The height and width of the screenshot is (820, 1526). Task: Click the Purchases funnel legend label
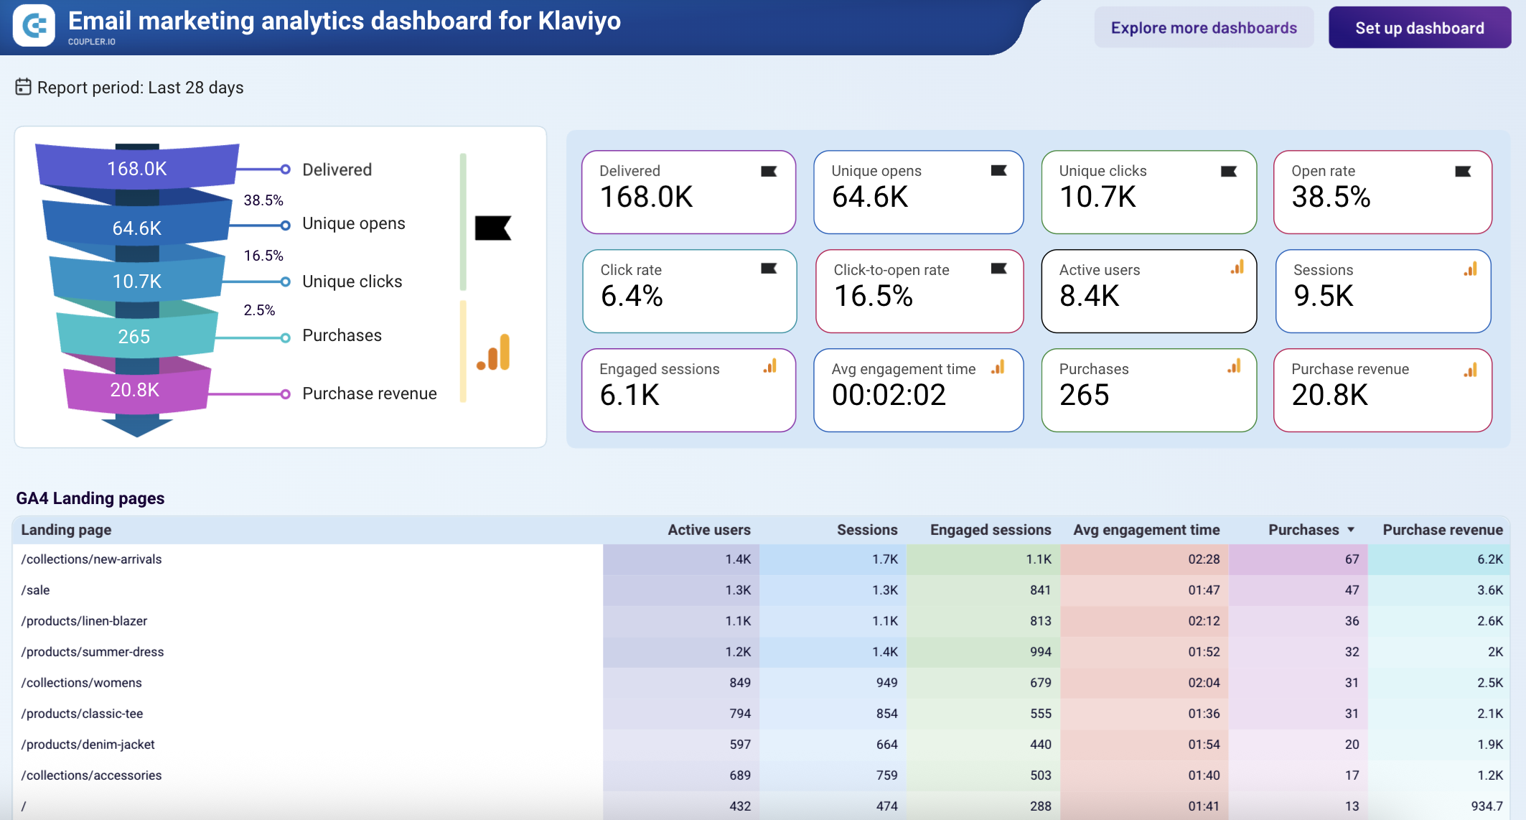click(342, 335)
